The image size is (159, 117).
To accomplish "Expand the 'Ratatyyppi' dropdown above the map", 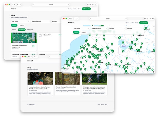I will click(135, 28).
